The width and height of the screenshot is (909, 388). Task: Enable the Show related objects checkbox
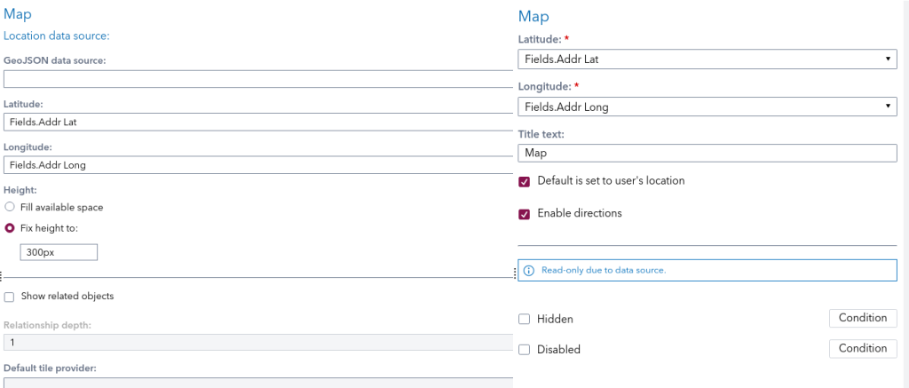click(9, 297)
